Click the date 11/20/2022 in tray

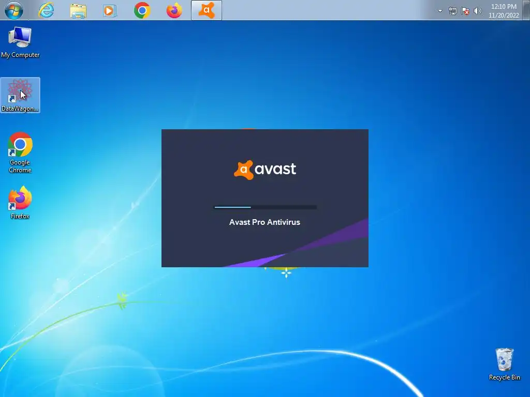tap(504, 16)
